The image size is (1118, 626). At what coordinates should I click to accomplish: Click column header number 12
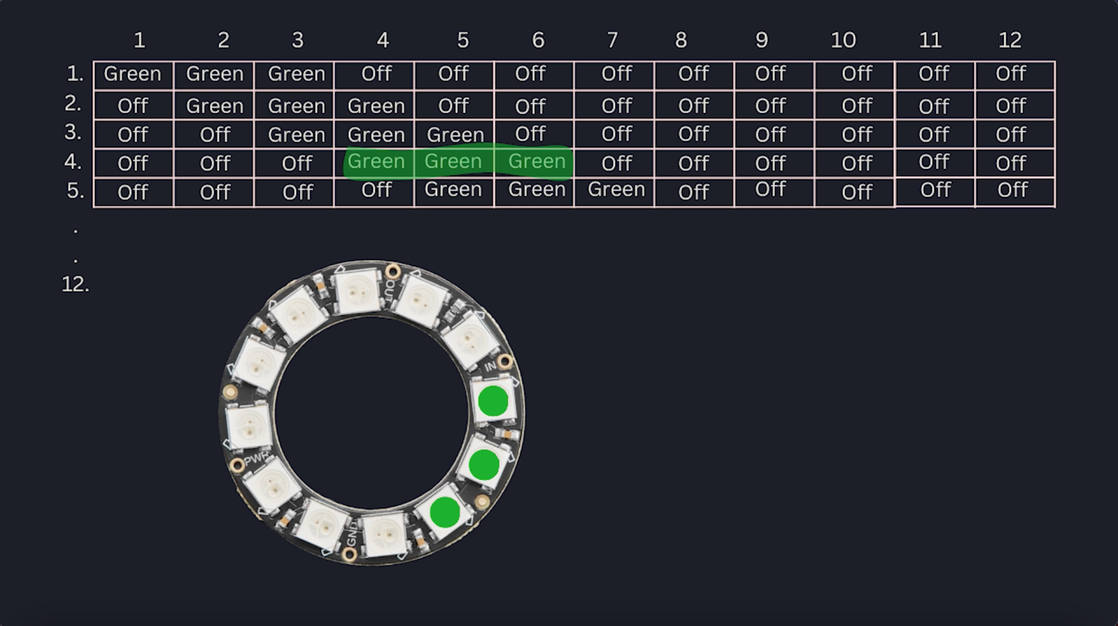(1010, 40)
